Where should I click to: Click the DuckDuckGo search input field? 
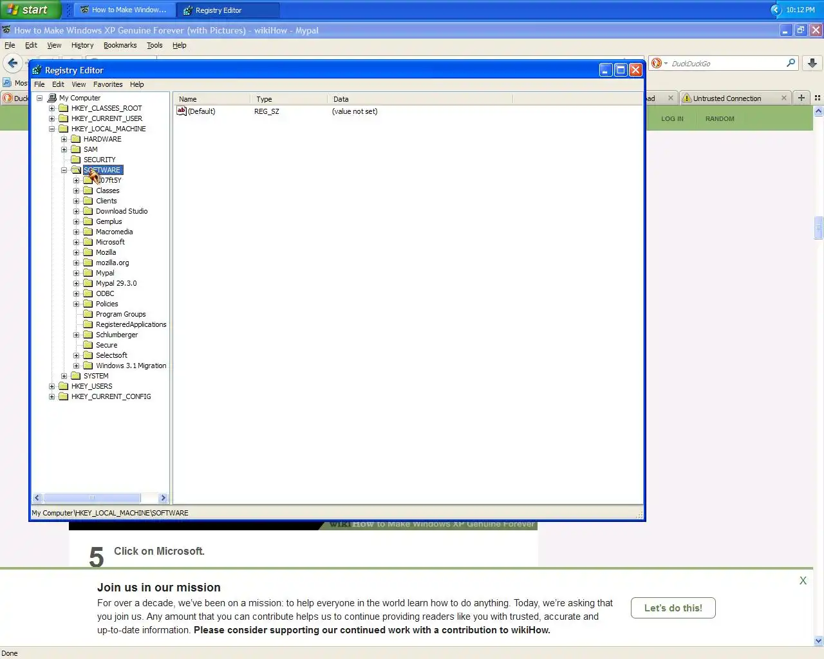pos(726,63)
